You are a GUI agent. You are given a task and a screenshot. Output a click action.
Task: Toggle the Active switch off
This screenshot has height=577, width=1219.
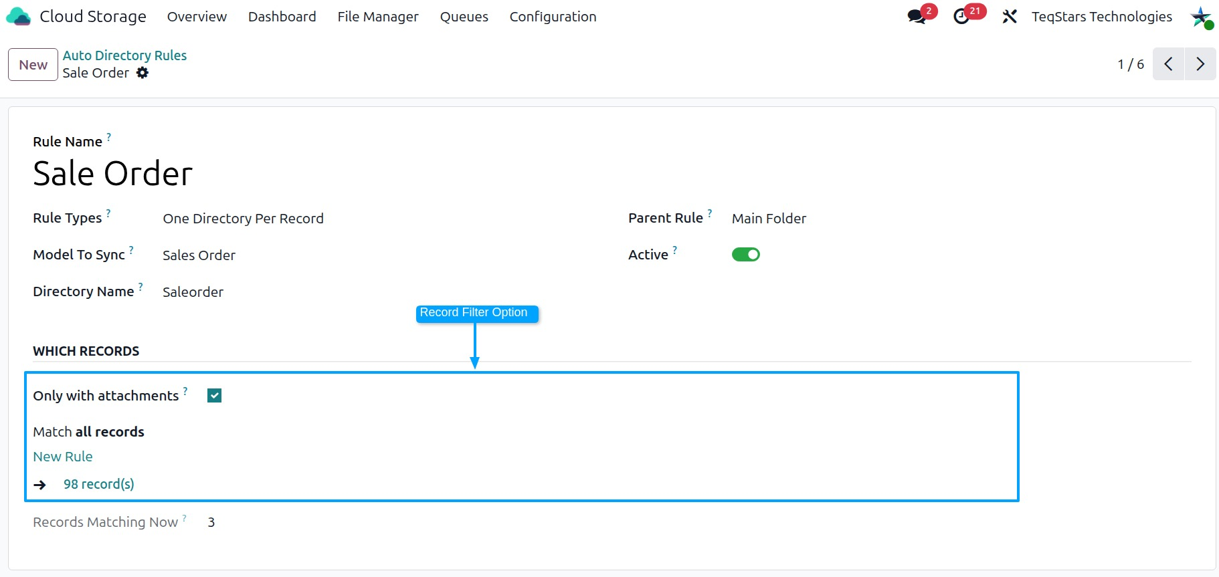[x=746, y=255]
